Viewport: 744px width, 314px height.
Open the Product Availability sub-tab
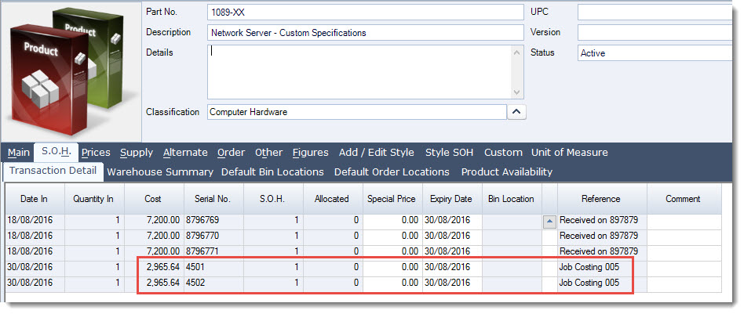coord(507,172)
